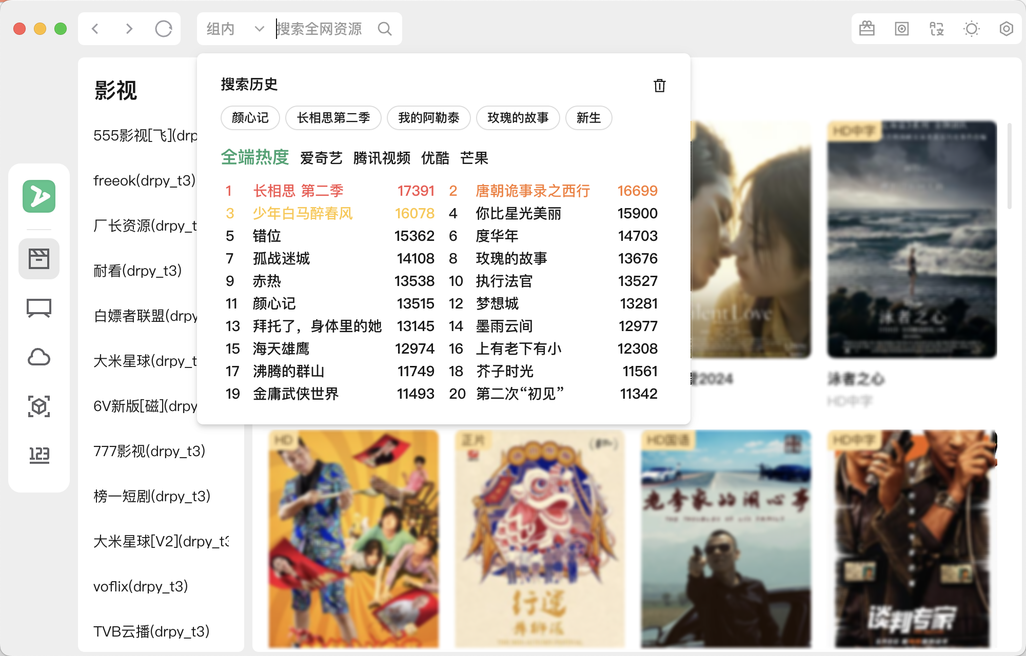Click the refresh icon in the toolbar

[x=163, y=29]
